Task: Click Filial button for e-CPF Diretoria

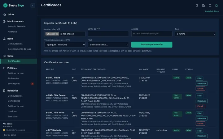Action: [199, 131]
